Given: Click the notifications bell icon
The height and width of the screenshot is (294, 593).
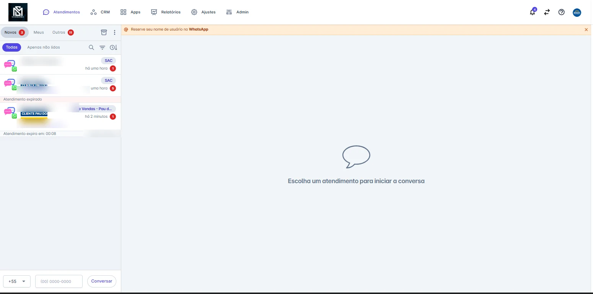Looking at the screenshot, I should pyautogui.click(x=532, y=12).
